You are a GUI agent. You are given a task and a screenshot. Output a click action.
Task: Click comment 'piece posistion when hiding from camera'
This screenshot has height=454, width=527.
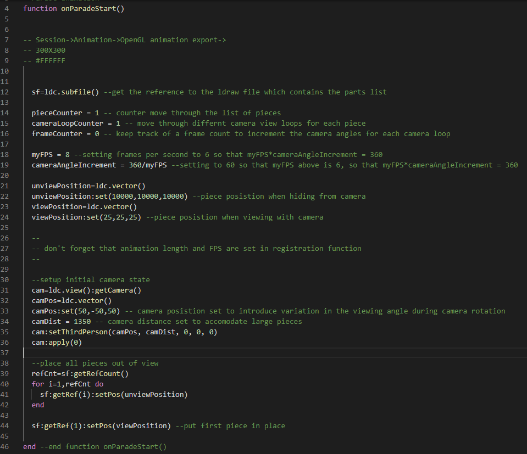tap(283, 196)
